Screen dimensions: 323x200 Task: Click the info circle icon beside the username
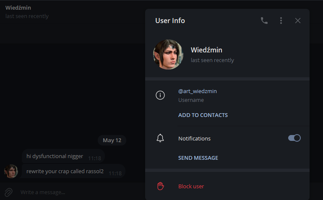[160, 95]
